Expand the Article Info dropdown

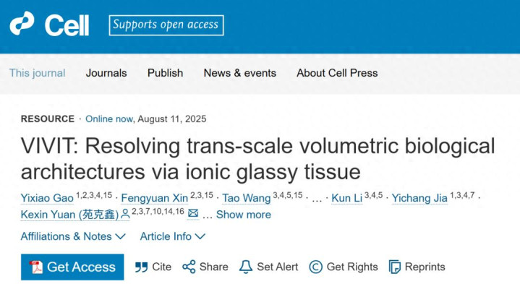(x=172, y=236)
